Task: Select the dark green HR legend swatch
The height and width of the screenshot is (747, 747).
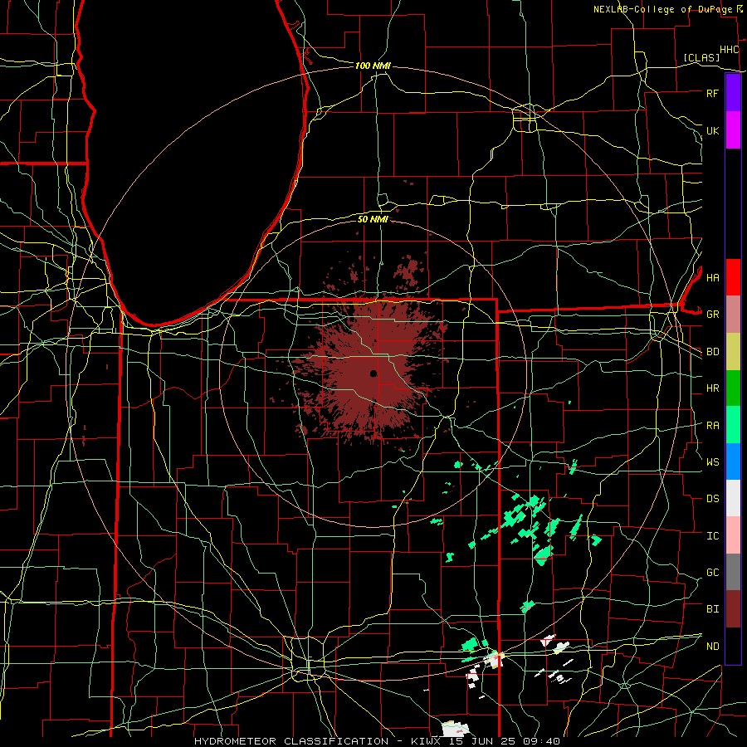Action: tap(733, 388)
